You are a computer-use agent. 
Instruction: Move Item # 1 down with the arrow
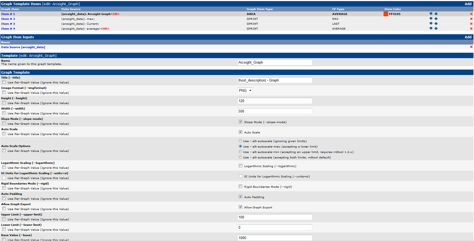[x=431, y=14]
